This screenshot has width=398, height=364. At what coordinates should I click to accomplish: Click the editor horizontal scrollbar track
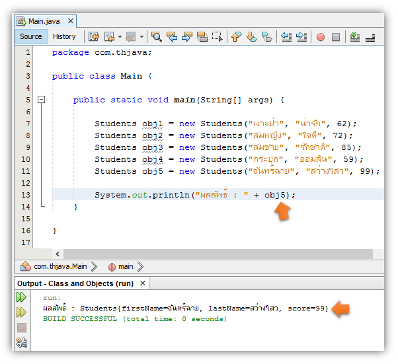pos(218,254)
